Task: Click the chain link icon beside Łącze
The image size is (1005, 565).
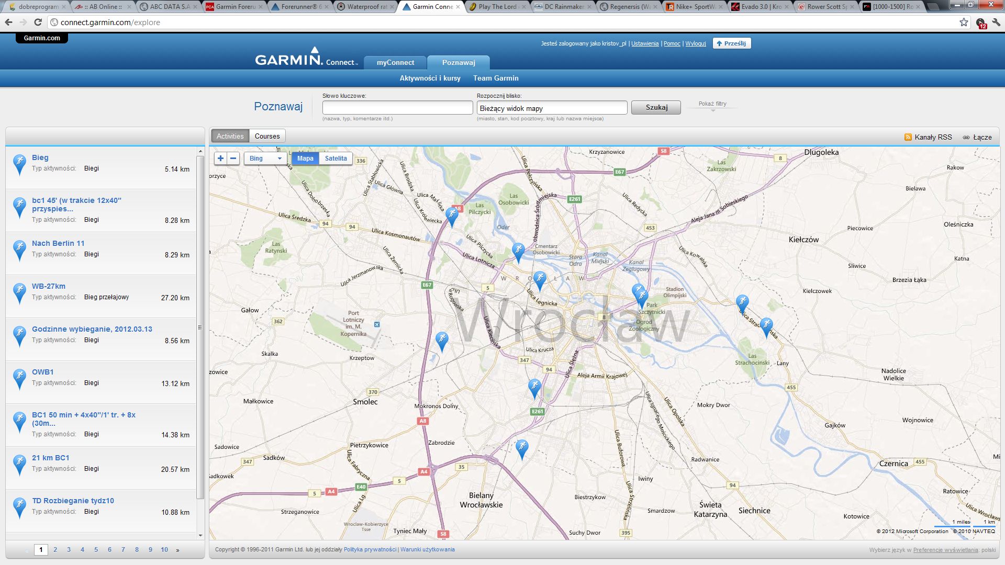Action: (x=966, y=137)
